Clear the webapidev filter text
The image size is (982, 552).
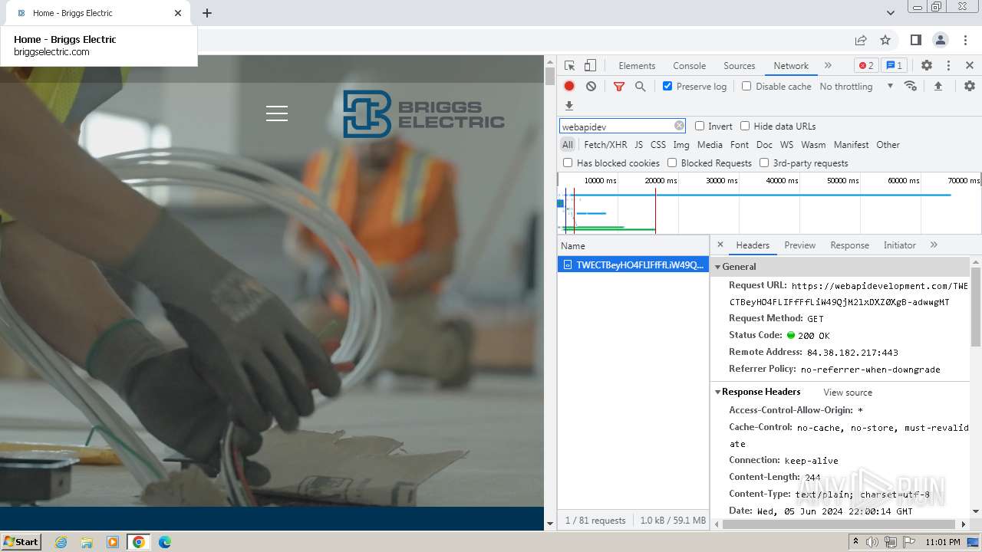coord(679,126)
